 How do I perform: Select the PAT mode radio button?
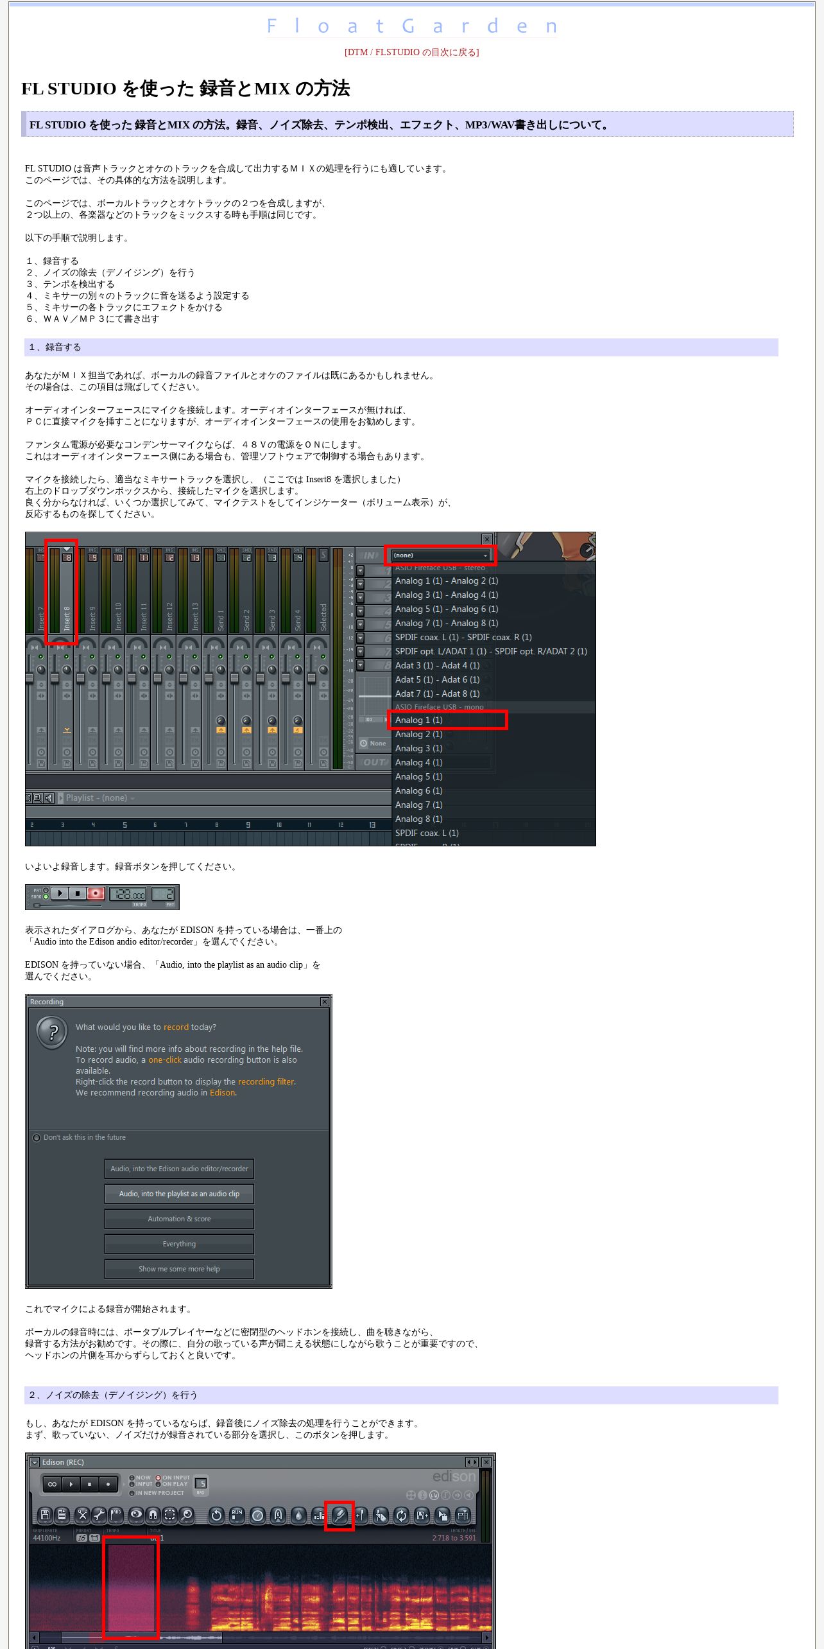point(46,890)
